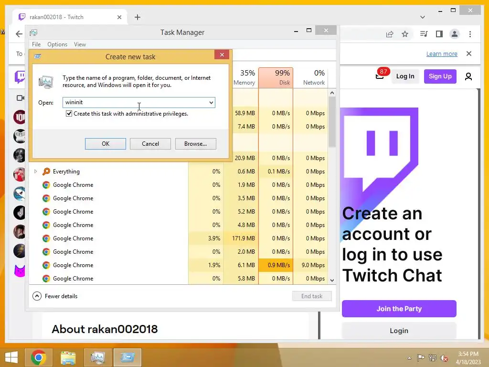
Task: Open Task Manager's Options menu
Action: click(57, 44)
